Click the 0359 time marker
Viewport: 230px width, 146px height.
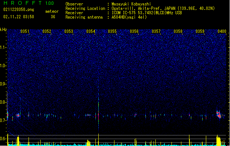coord(200,31)
